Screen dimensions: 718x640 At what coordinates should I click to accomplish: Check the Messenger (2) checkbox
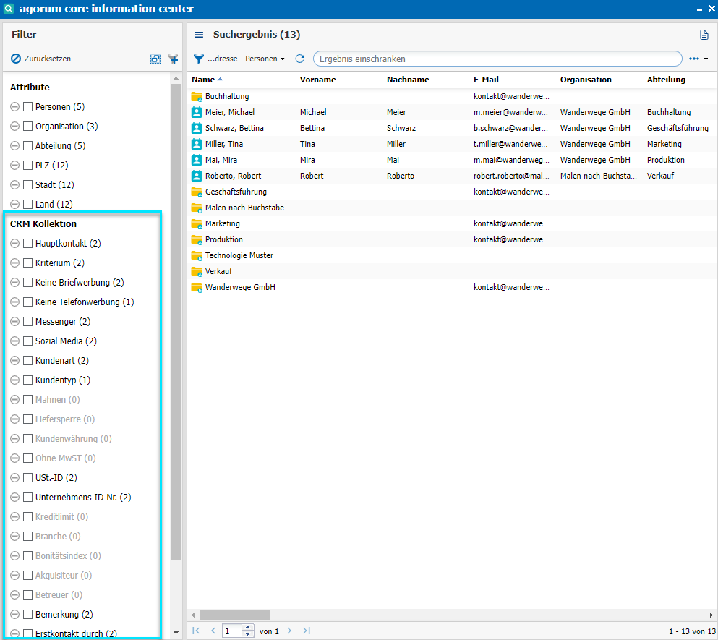(28, 322)
